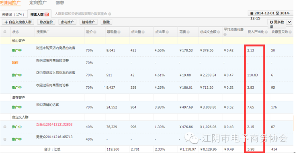297x153 pixels.
Task: Open the 创意 tab
Action: pyautogui.click(x=59, y=3)
